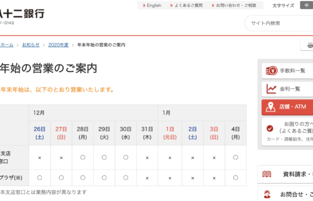Open the 手数料一覧 button label
This screenshot has width=313, height=201.
pos(292,71)
